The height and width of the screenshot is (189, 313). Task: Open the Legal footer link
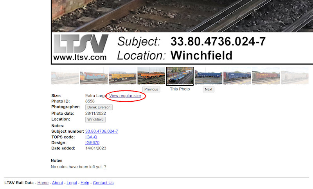click(72, 183)
